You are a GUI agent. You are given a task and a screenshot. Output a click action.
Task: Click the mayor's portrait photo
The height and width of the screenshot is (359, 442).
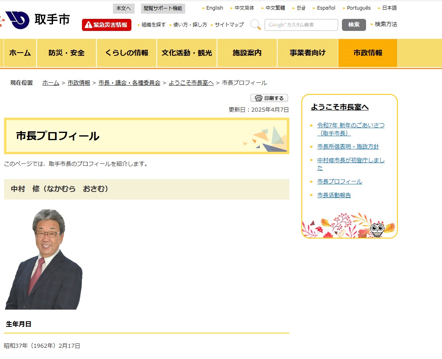point(43,259)
